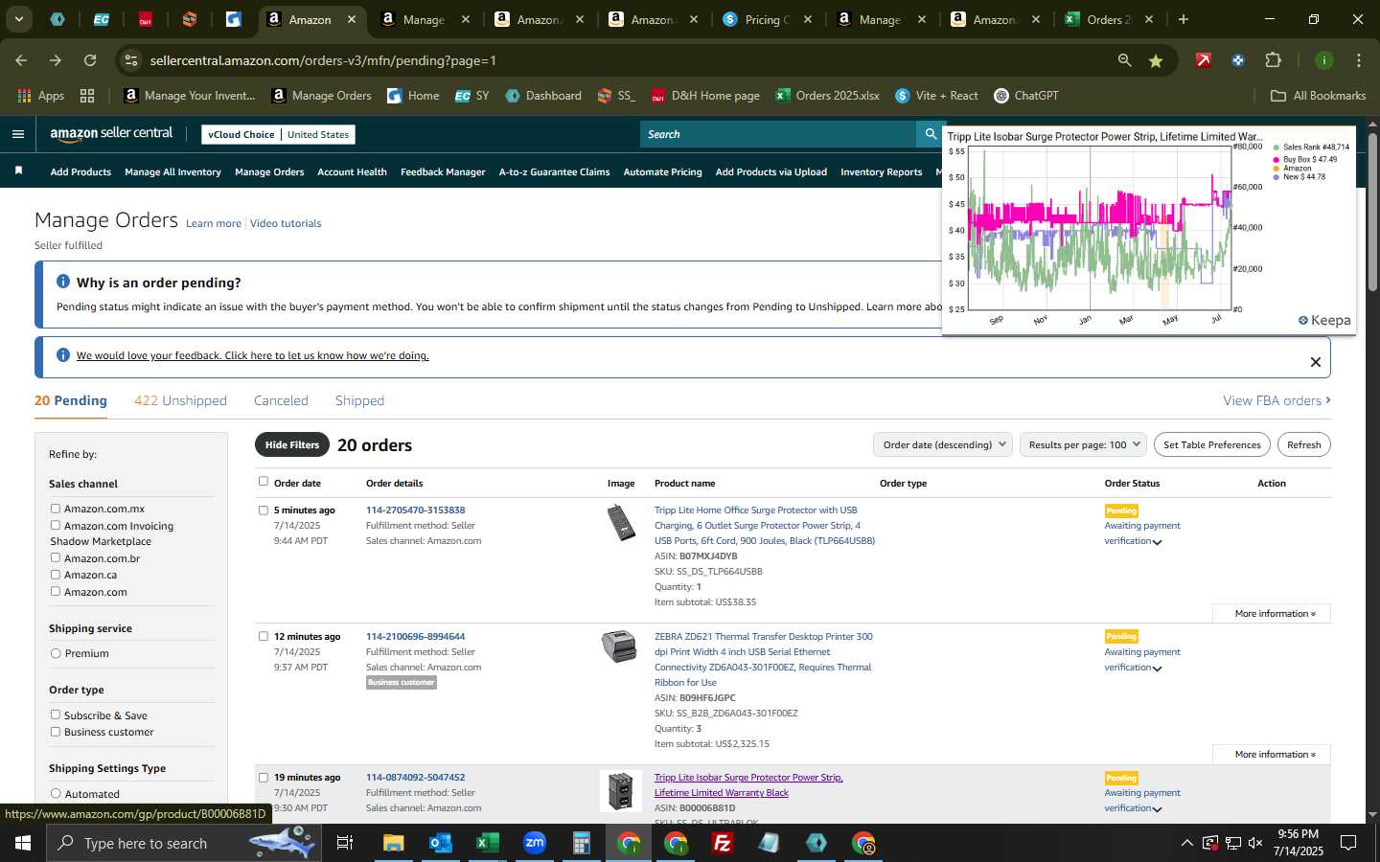Screen dimensions: 1380x862
Task: Open a new browser tab with the plus
Action: 1184,19
